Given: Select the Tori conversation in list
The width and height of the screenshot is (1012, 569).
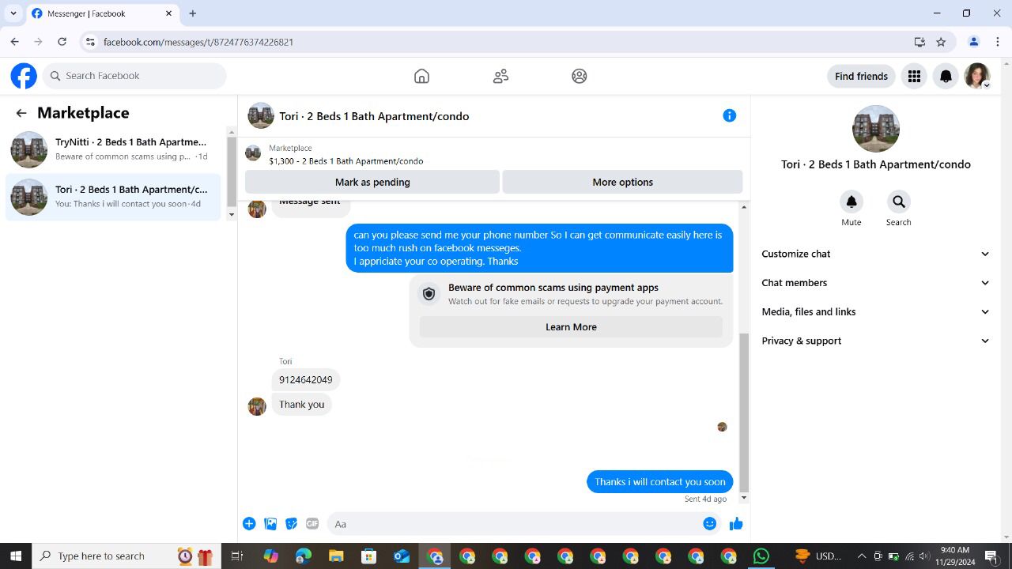Looking at the screenshot, I should coord(114,197).
